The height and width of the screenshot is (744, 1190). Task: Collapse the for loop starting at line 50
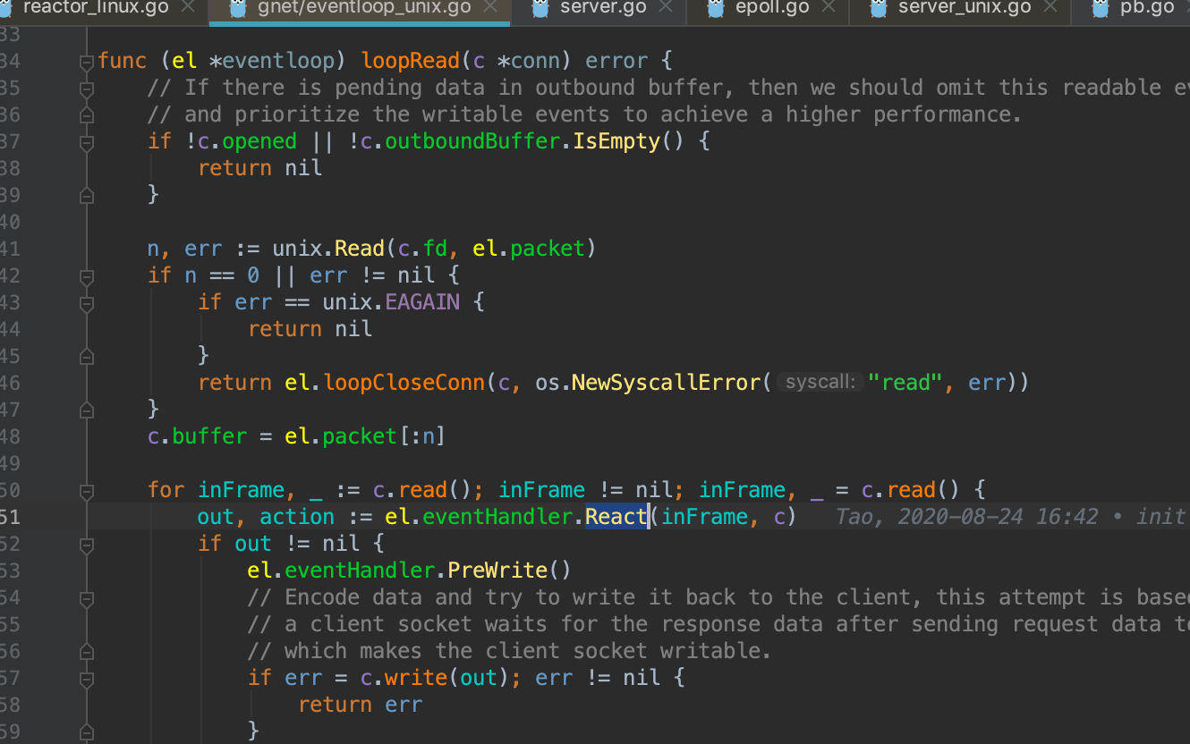(x=85, y=489)
